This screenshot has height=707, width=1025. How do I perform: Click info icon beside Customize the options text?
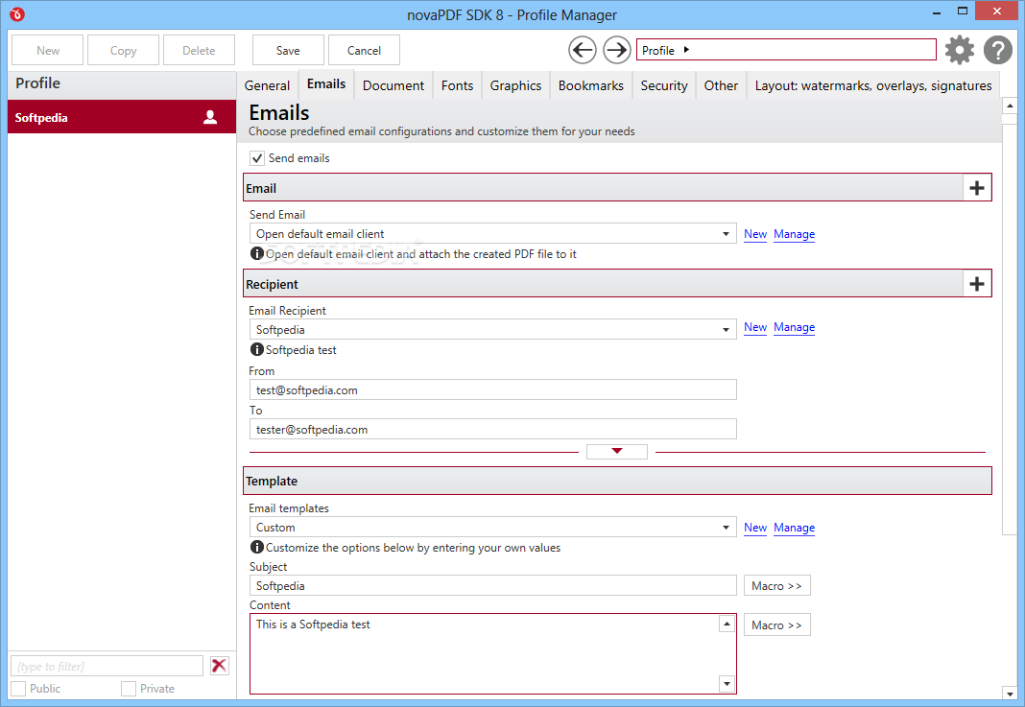coord(257,547)
